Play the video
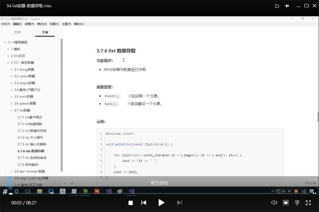The height and width of the screenshot is (212, 319). (x=161, y=202)
